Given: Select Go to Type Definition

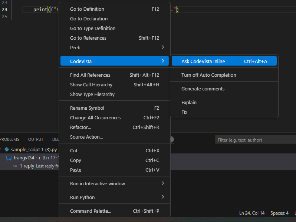Looking at the screenshot, I should point(115,28).
